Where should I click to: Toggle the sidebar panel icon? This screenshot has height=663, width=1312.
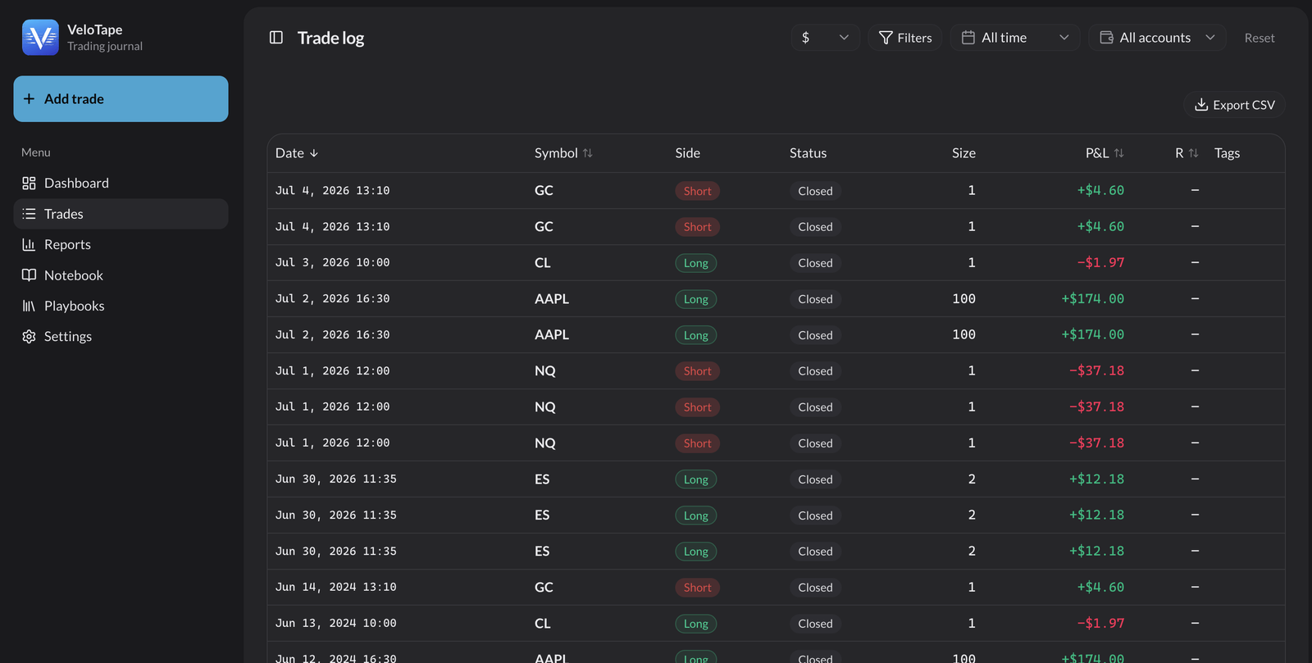276,38
